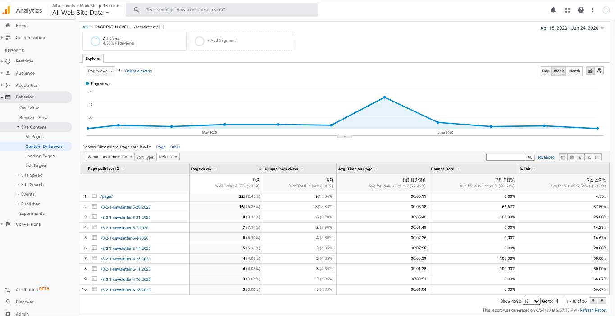Screen dimensions: 615x316
Task: Open the Show rows dropdown
Action: (532, 301)
